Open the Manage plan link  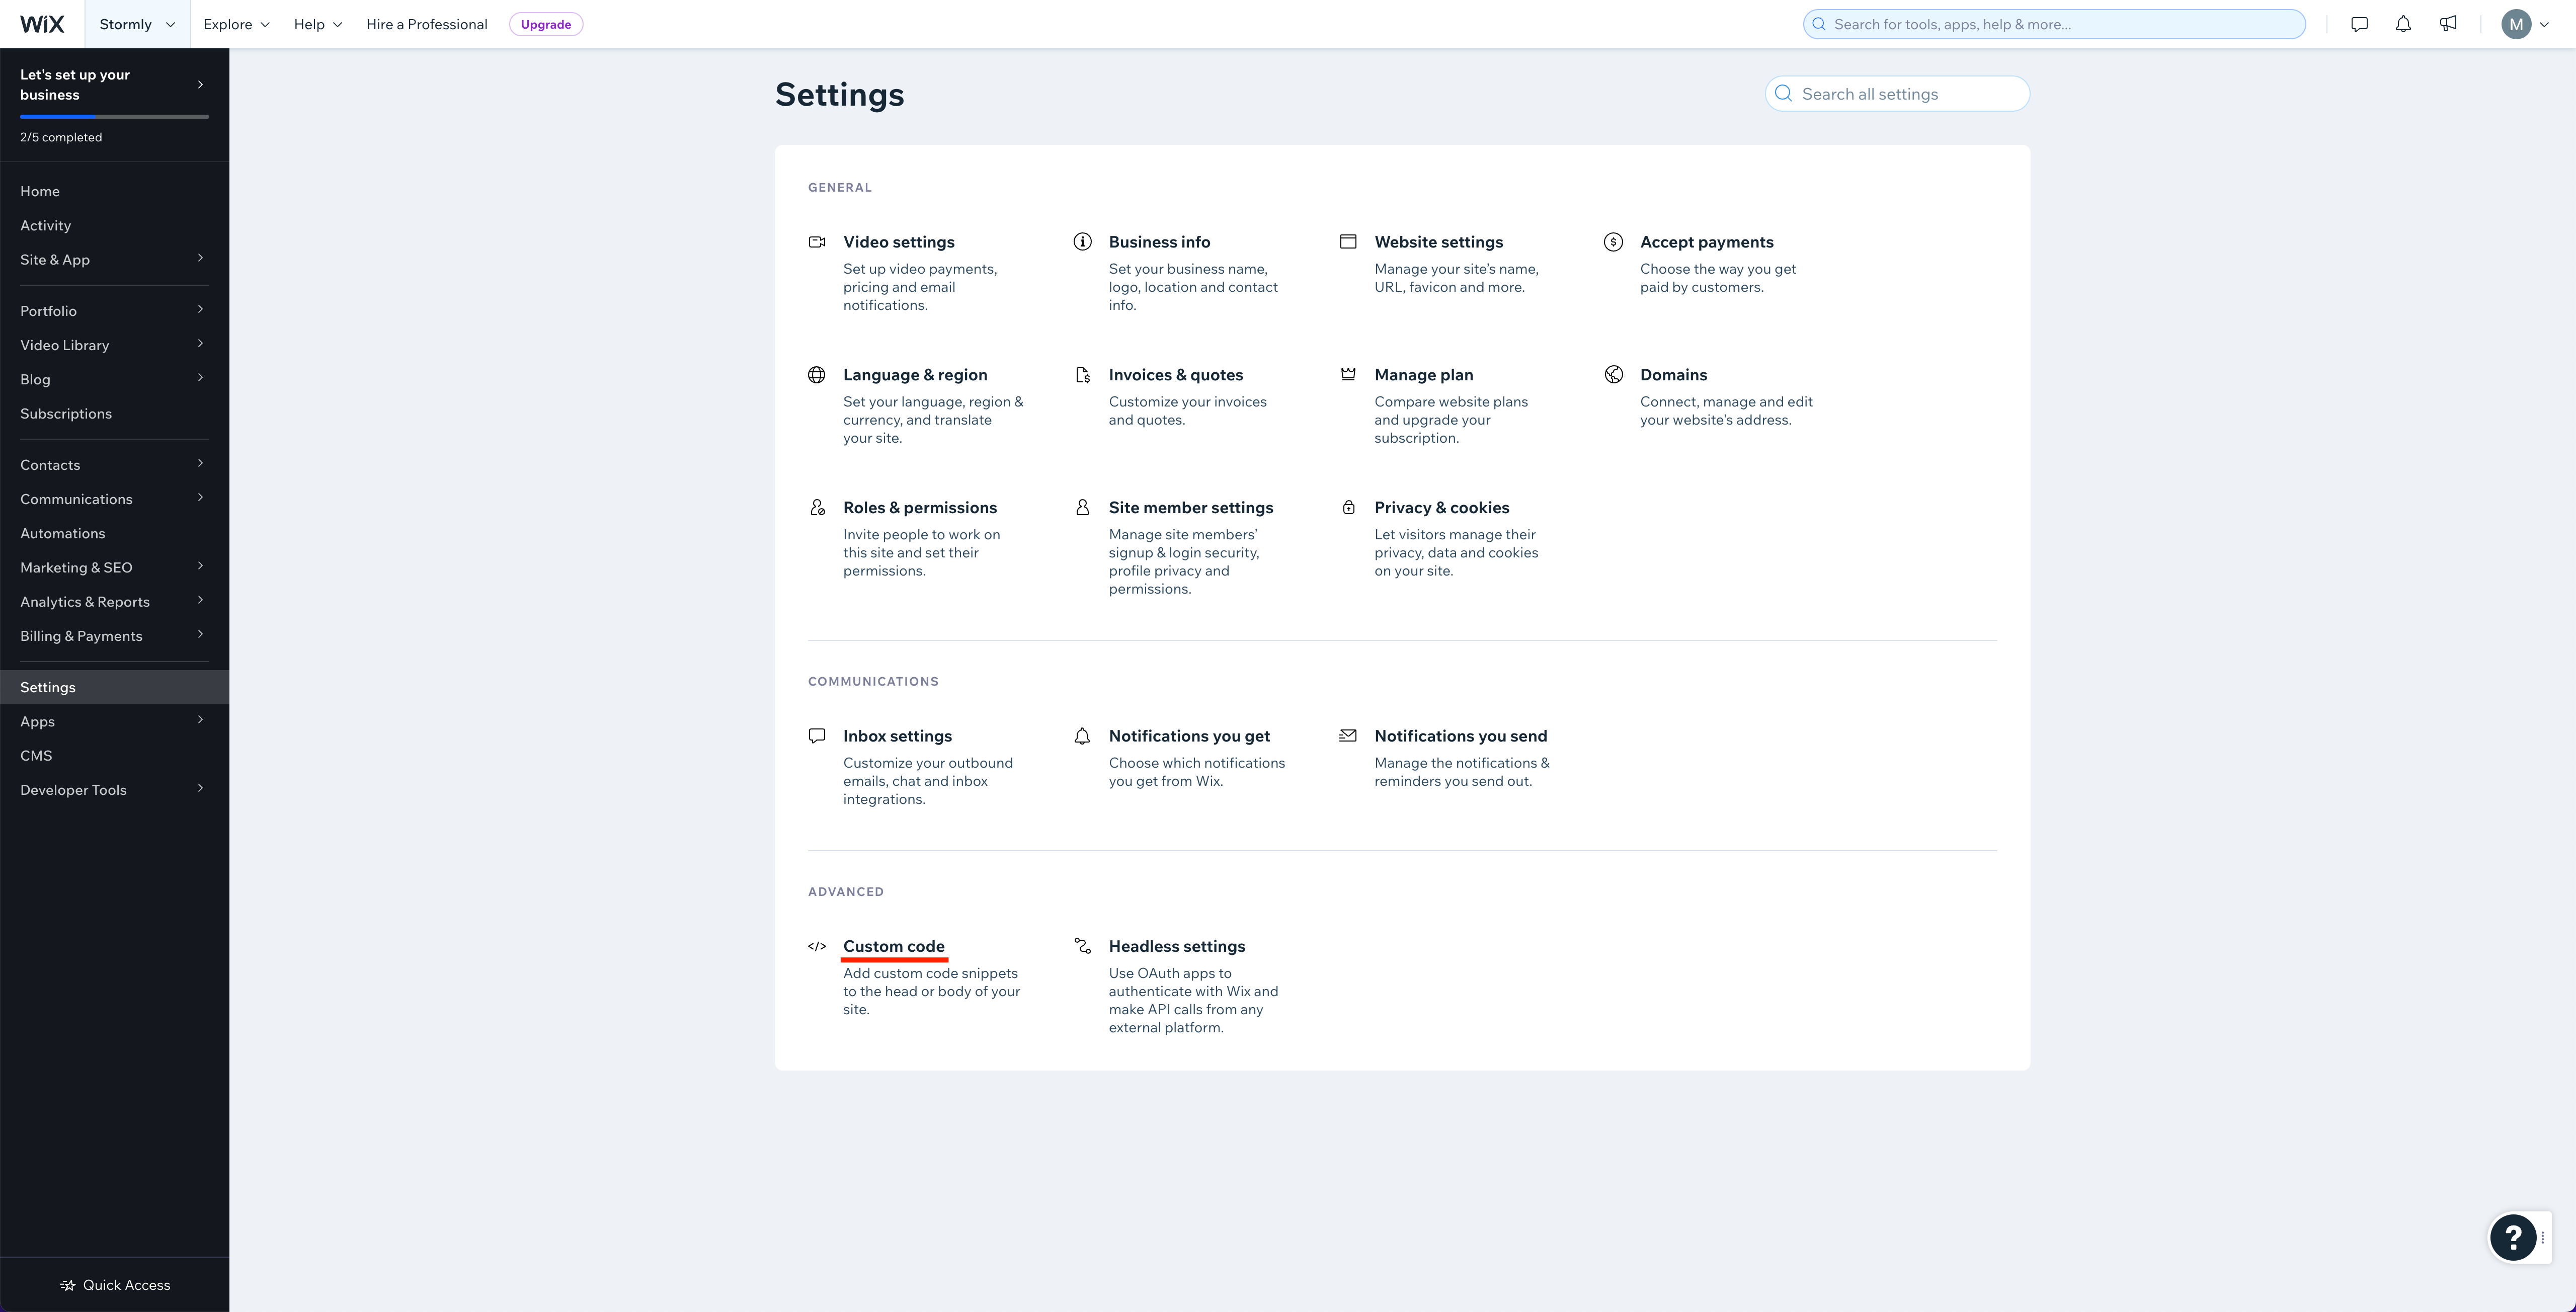click(1424, 375)
